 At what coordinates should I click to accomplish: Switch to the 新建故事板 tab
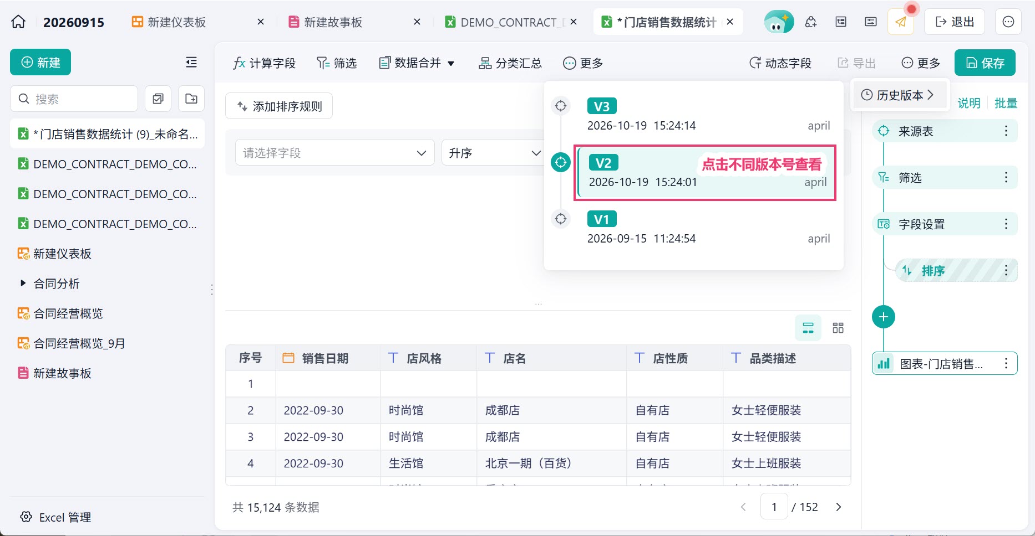point(326,22)
